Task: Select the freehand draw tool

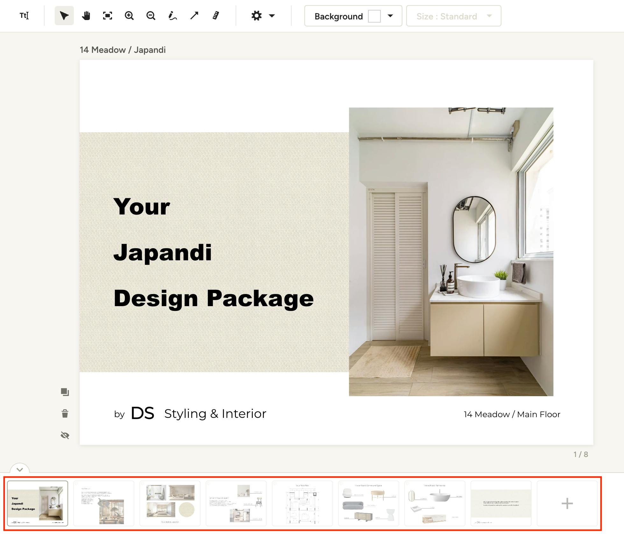Action: point(172,16)
